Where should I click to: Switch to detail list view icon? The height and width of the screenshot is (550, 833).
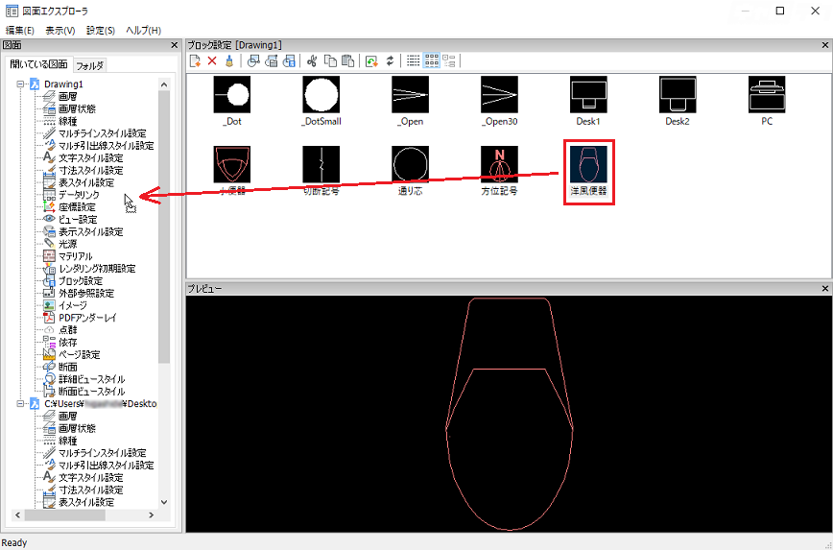[x=414, y=61]
